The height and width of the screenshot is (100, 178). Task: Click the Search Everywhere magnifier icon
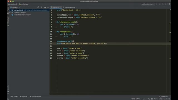click(x=169, y=4)
